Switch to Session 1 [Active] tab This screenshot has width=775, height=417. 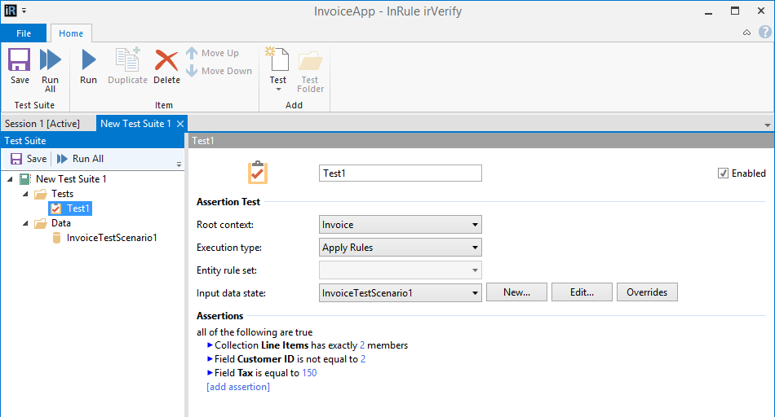(x=42, y=124)
